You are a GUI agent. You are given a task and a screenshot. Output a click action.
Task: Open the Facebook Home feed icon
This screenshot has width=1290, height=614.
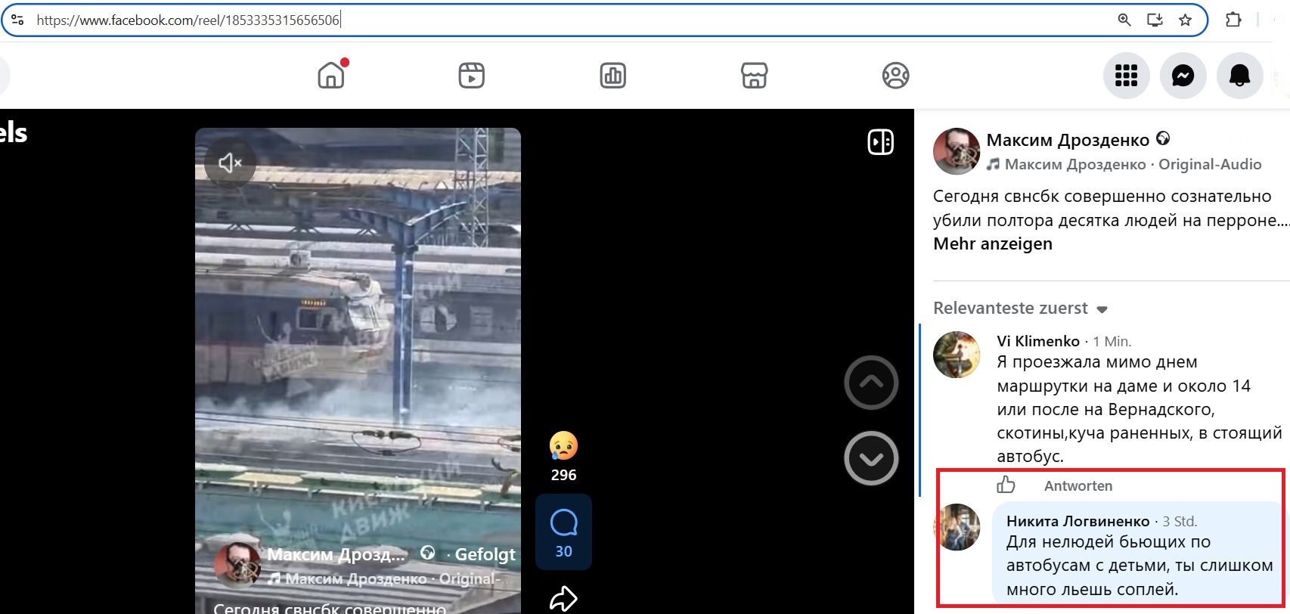coord(331,76)
